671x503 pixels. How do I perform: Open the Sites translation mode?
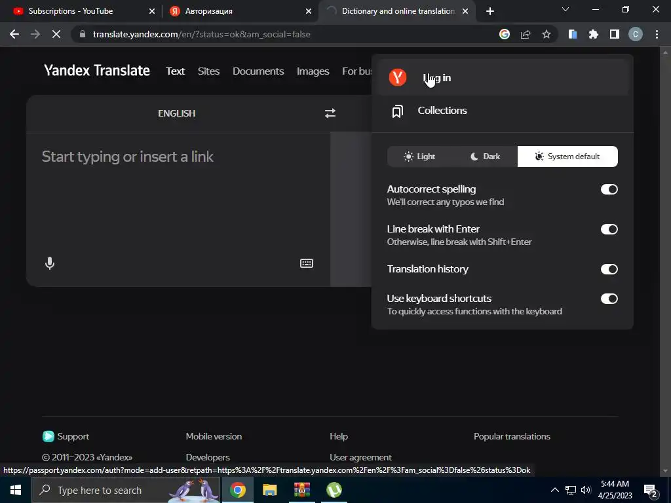pyautogui.click(x=208, y=71)
